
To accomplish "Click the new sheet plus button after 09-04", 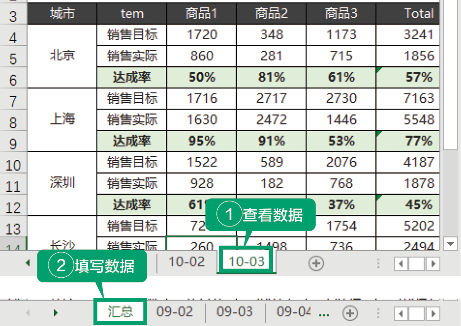I will tap(350, 313).
